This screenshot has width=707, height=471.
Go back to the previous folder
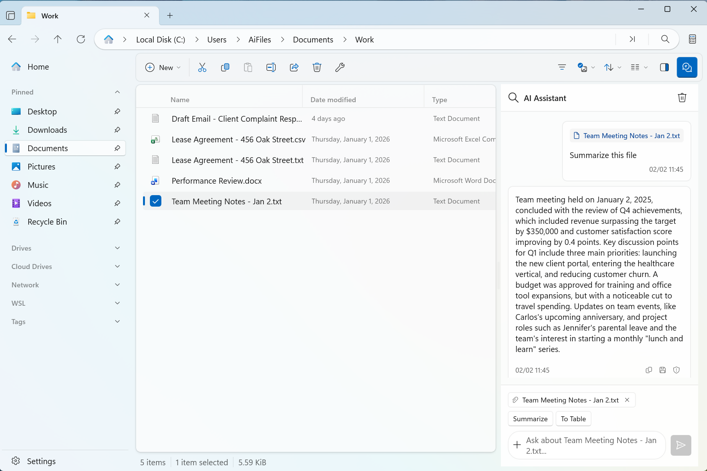pos(12,39)
